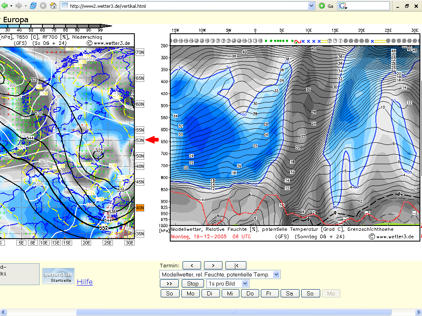This screenshot has height=316, width=422.
Task: Select the 40N latitude marker
Action: coord(140,208)
